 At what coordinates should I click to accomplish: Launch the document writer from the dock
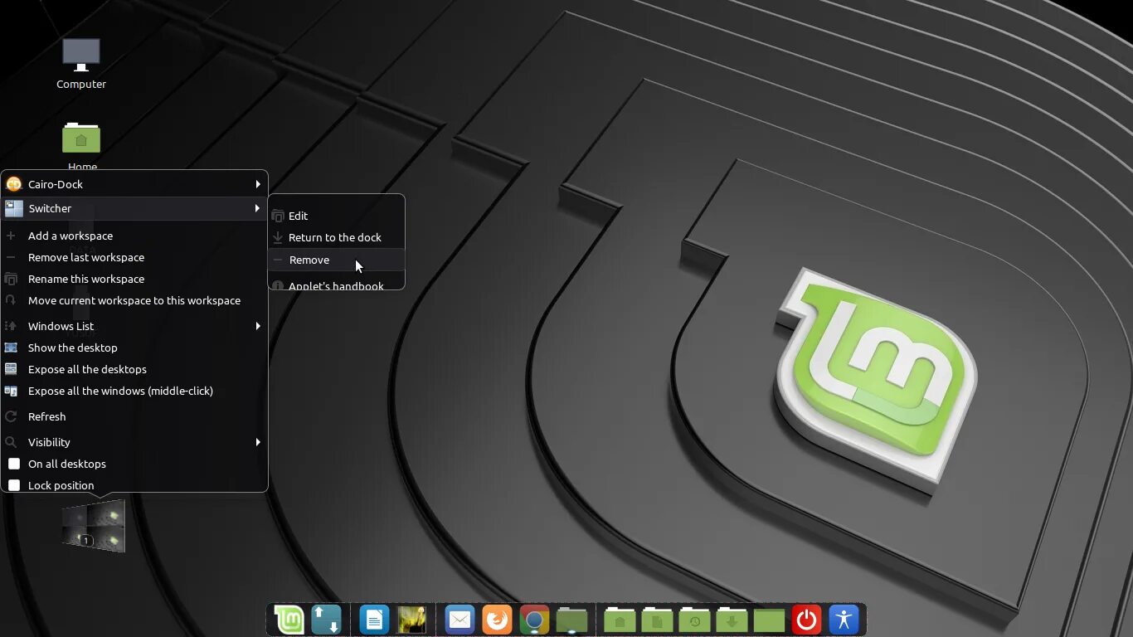(x=374, y=620)
